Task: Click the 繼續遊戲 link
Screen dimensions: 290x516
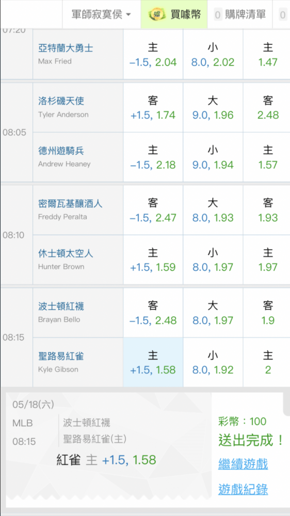Action: (243, 464)
